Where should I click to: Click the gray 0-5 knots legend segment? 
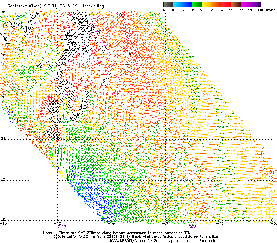(x=168, y=4)
